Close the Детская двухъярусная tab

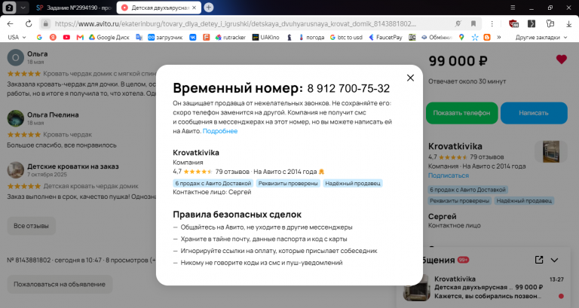(194, 8)
